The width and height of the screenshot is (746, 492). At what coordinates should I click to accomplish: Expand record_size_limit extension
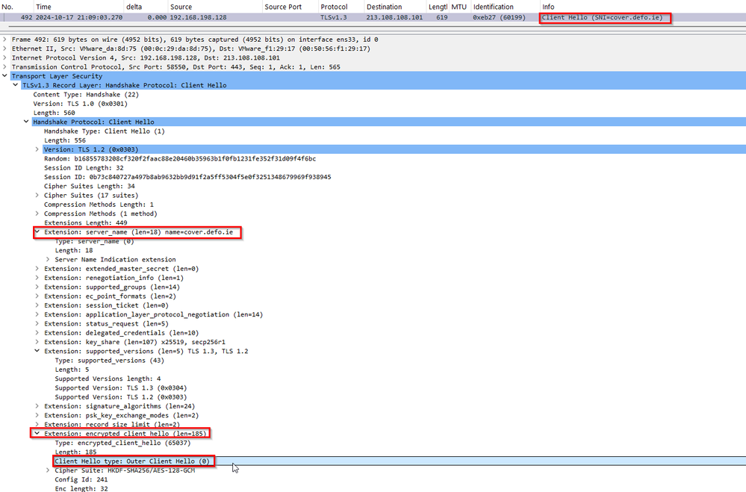pyautogui.click(x=37, y=424)
